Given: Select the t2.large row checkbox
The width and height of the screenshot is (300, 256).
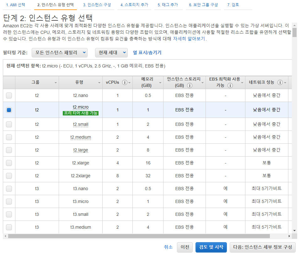Looking at the screenshot, I should (x=9, y=150).
